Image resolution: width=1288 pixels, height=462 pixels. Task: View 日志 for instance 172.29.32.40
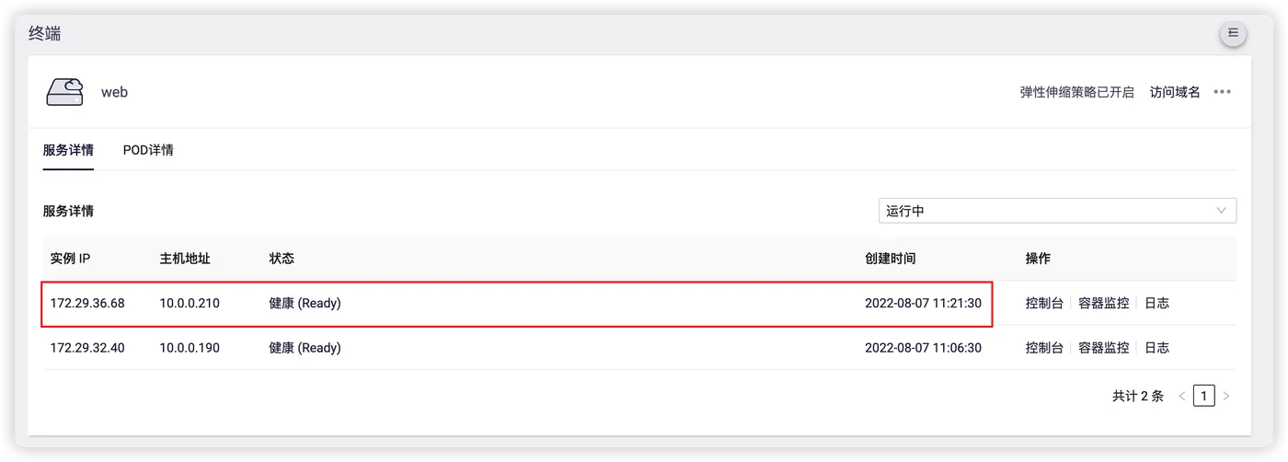pos(1156,348)
